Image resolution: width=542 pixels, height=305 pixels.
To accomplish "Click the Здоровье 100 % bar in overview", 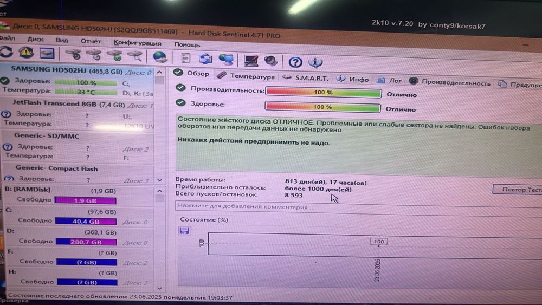I will click(x=322, y=107).
